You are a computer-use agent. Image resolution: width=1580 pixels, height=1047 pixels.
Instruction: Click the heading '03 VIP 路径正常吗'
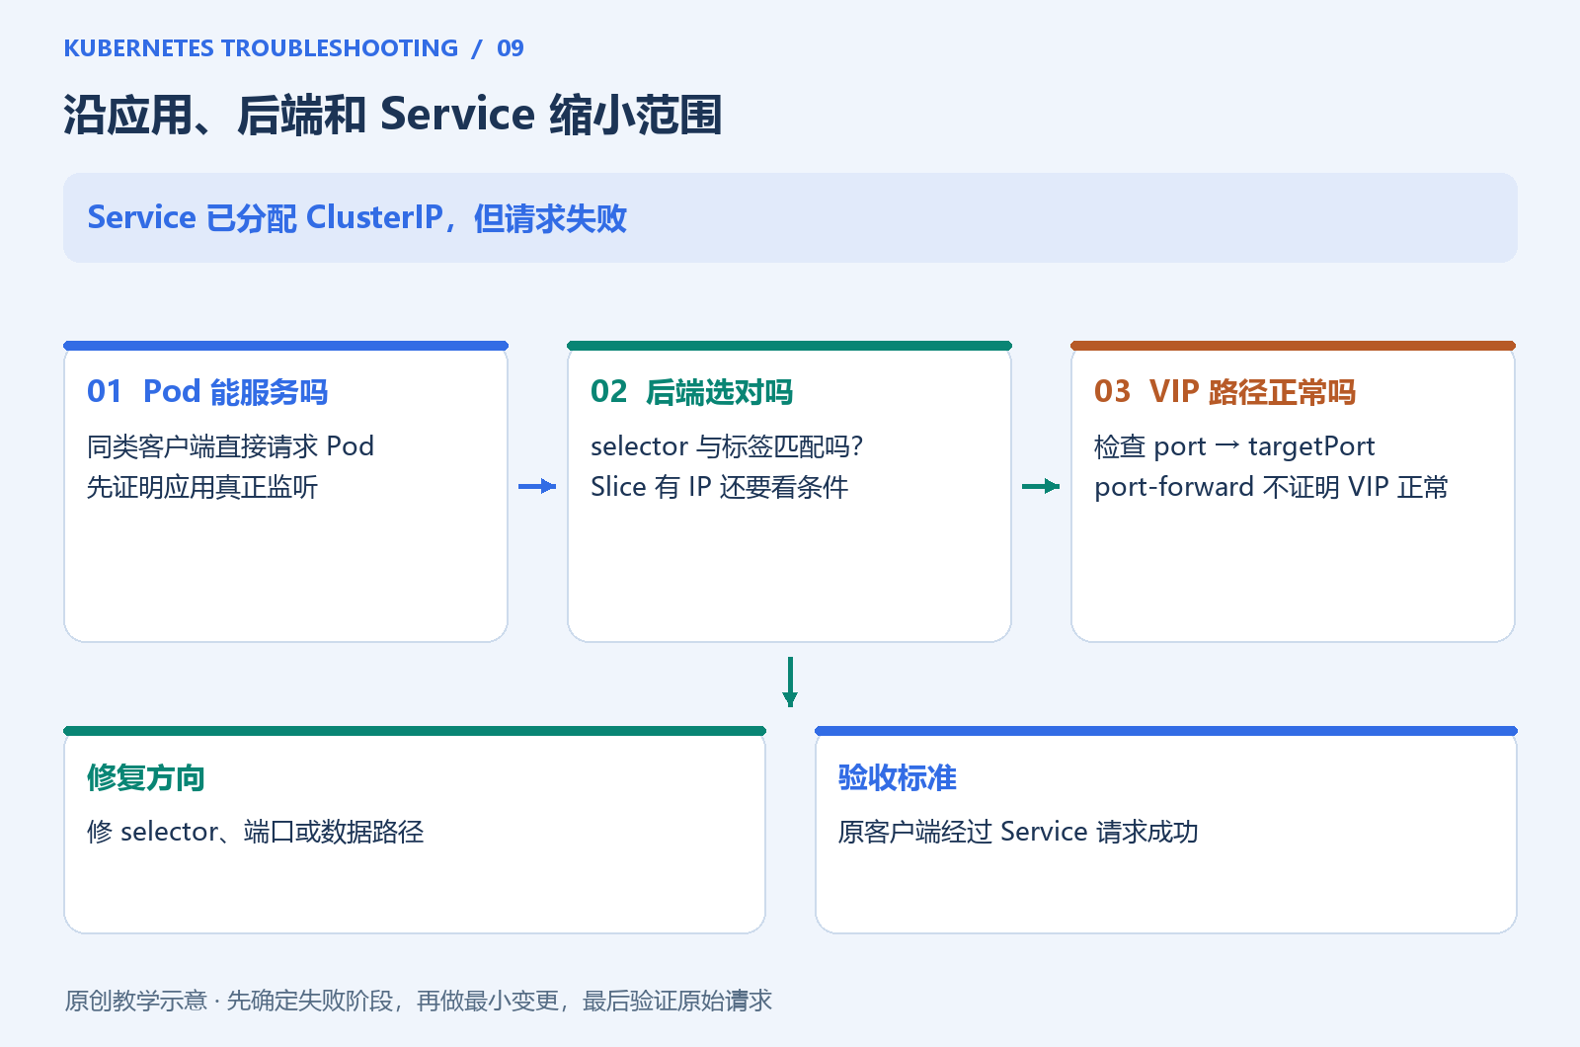pos(1224,392)
